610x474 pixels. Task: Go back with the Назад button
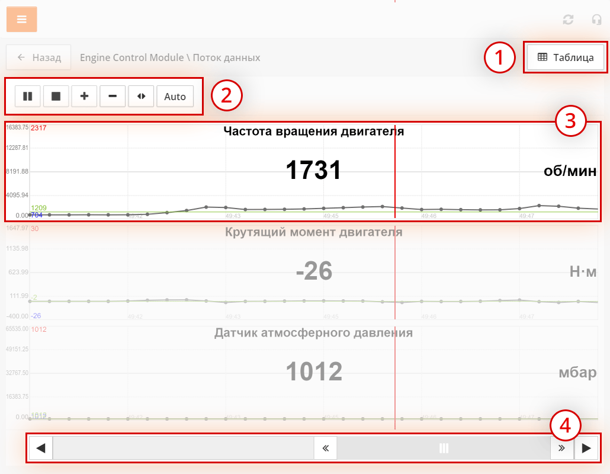[x=38, y=57]
